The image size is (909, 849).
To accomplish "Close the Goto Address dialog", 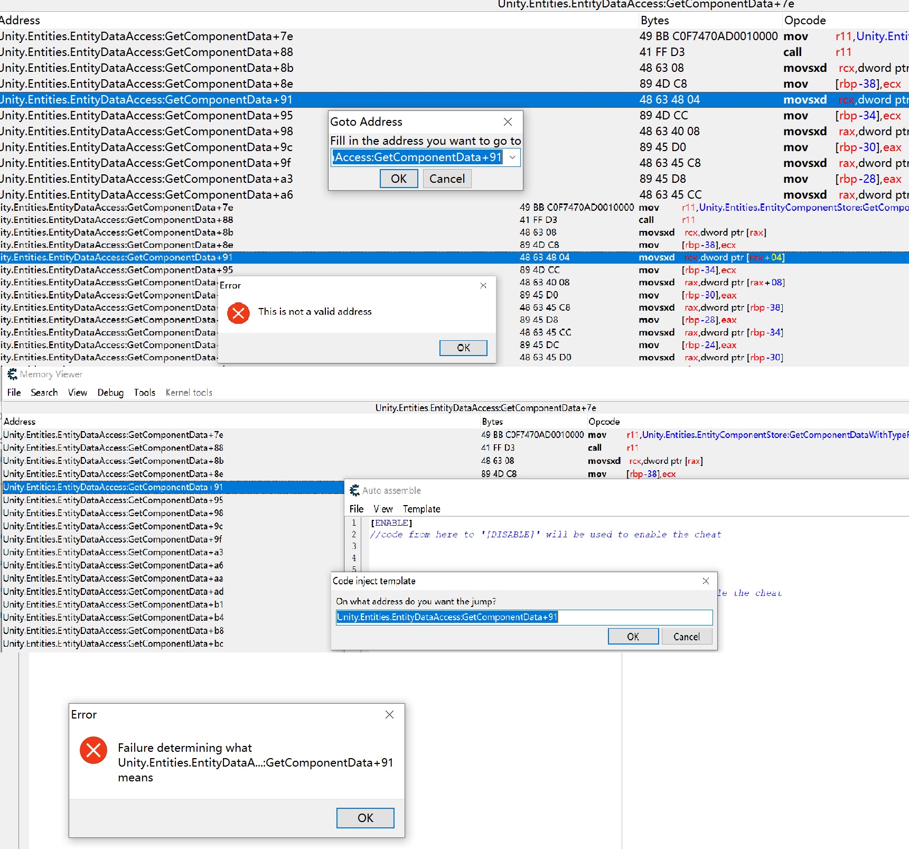I will click(508, 122).
